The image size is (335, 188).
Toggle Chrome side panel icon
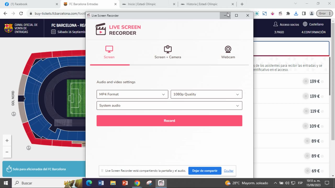click(304, 13)
